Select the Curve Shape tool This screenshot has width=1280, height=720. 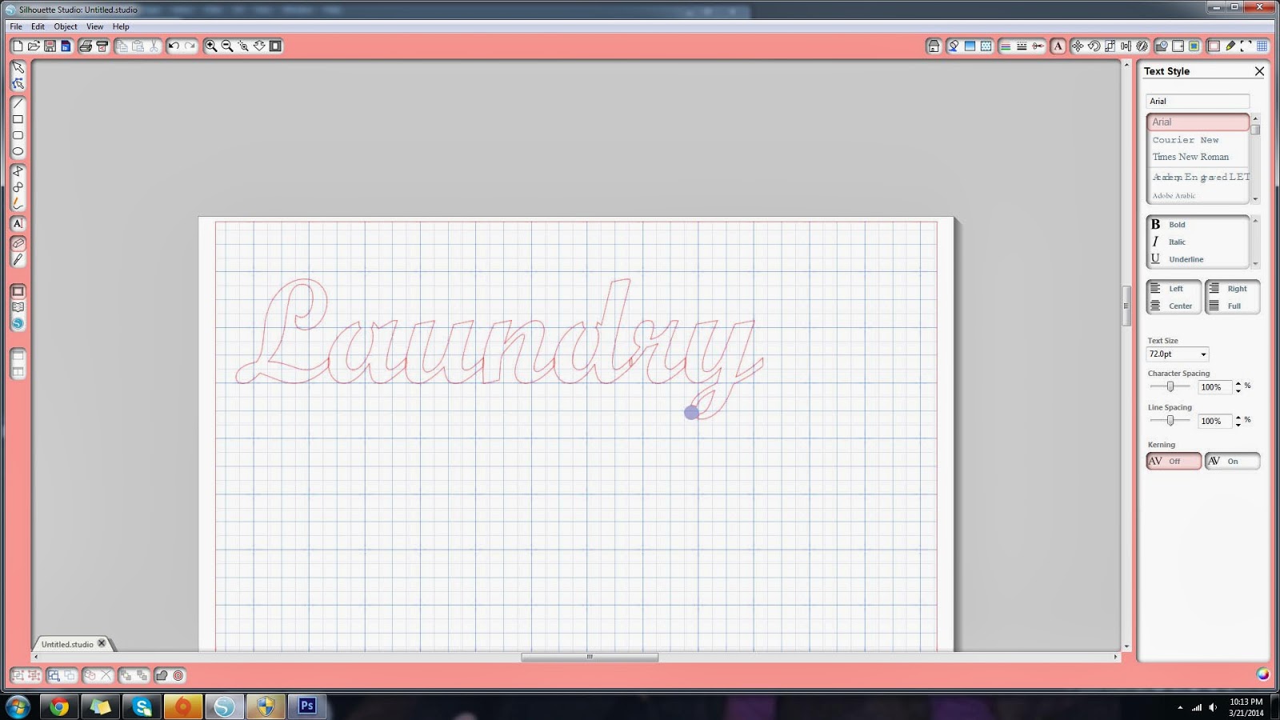(x=18, y=187)
